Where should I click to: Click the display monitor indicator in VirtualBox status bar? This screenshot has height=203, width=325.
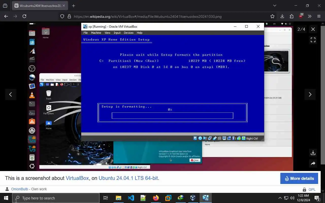224,138
